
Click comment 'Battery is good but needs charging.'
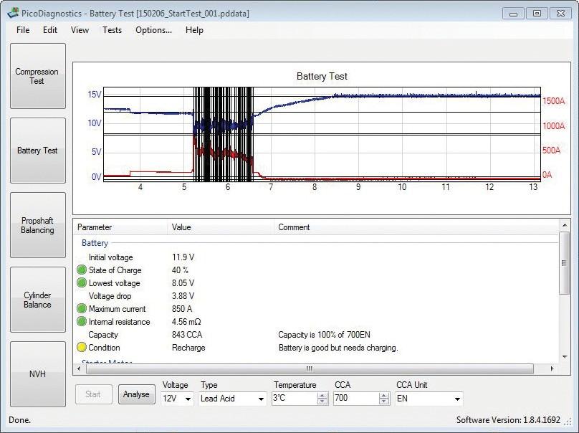(338, 348)
